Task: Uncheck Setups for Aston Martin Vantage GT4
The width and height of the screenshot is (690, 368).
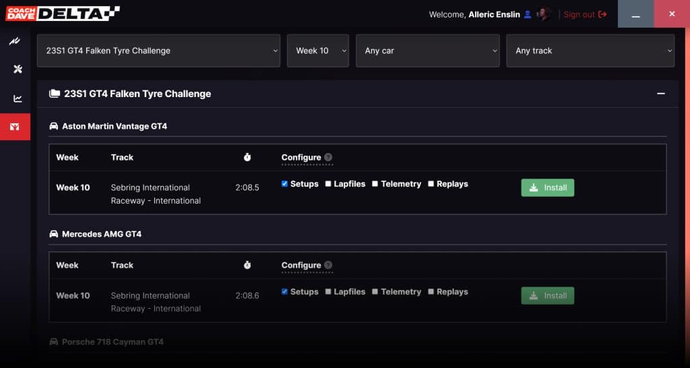Action: [284, 184]
